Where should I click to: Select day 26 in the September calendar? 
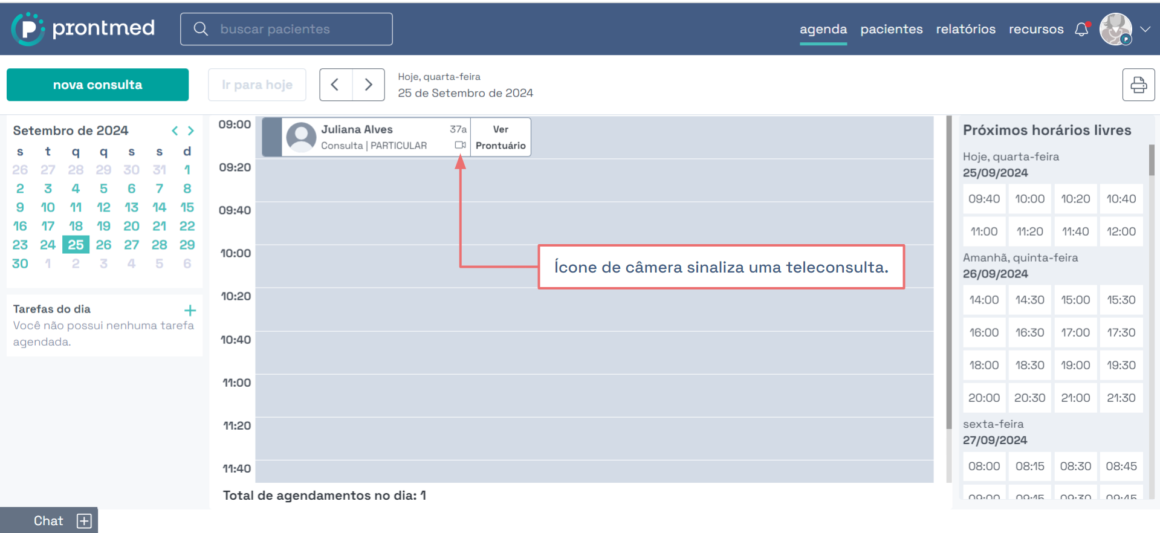(103, 245)
